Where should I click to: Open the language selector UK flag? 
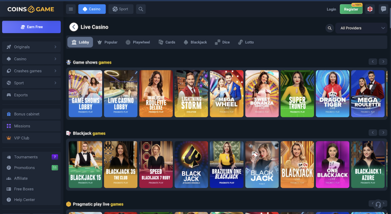pyautogui.click(x=370, y=9)
